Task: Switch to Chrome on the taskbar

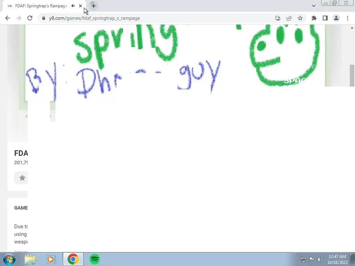Action: pos(73,259)
